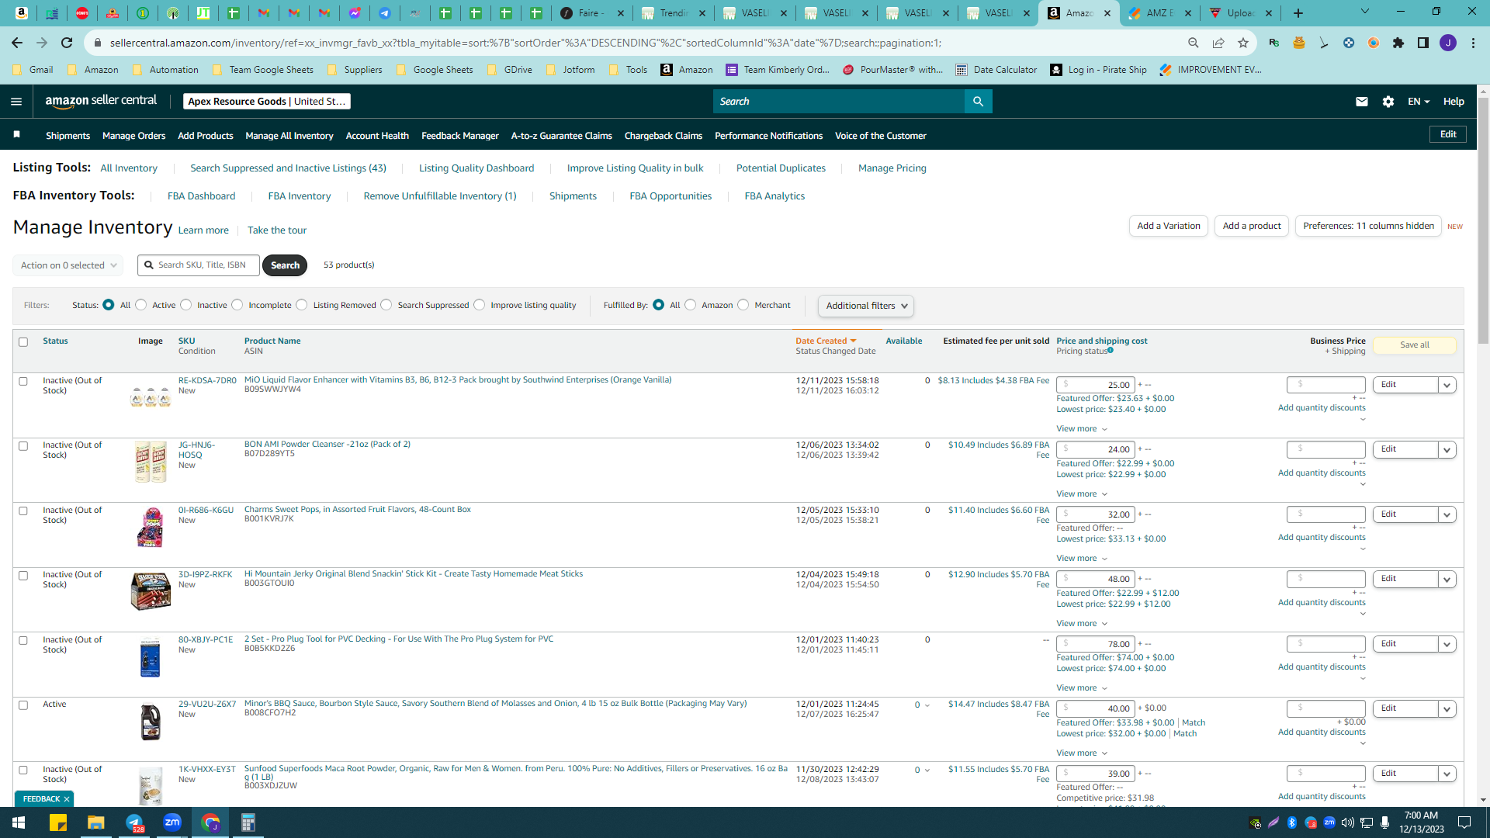Tick the select-all checkbox in table header

tap(23, 342)
